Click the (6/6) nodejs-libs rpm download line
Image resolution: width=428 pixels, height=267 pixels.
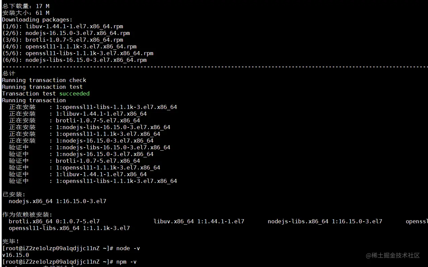(74, 60)
